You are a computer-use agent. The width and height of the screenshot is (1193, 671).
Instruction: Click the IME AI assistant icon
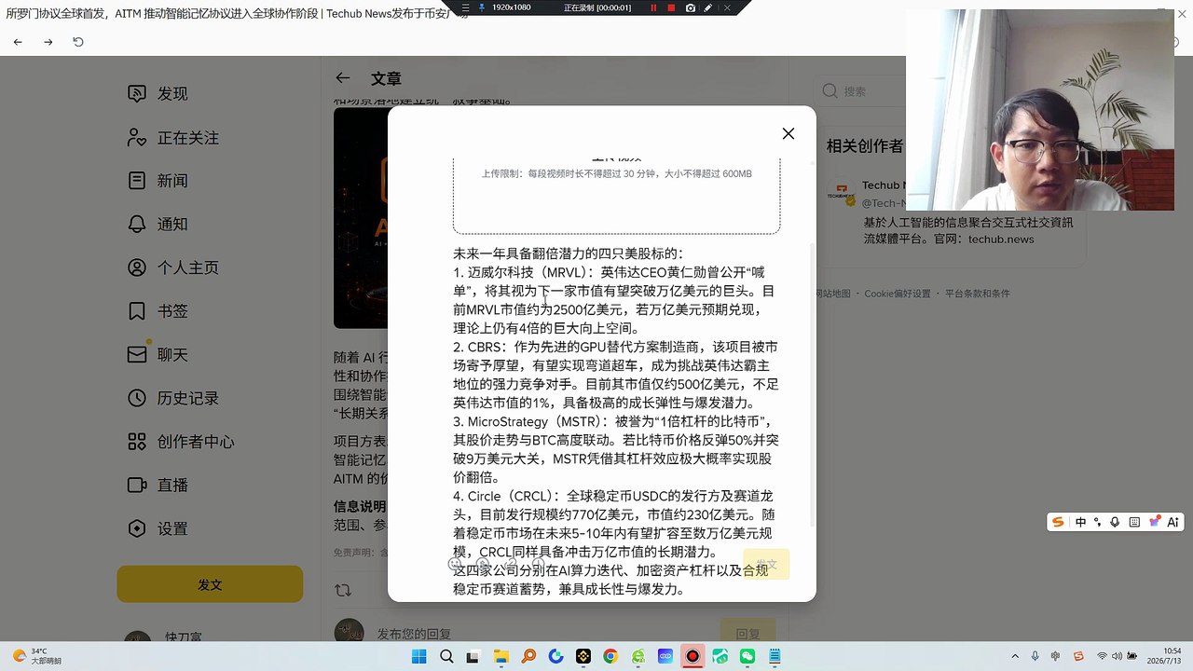coord(1173,523)
